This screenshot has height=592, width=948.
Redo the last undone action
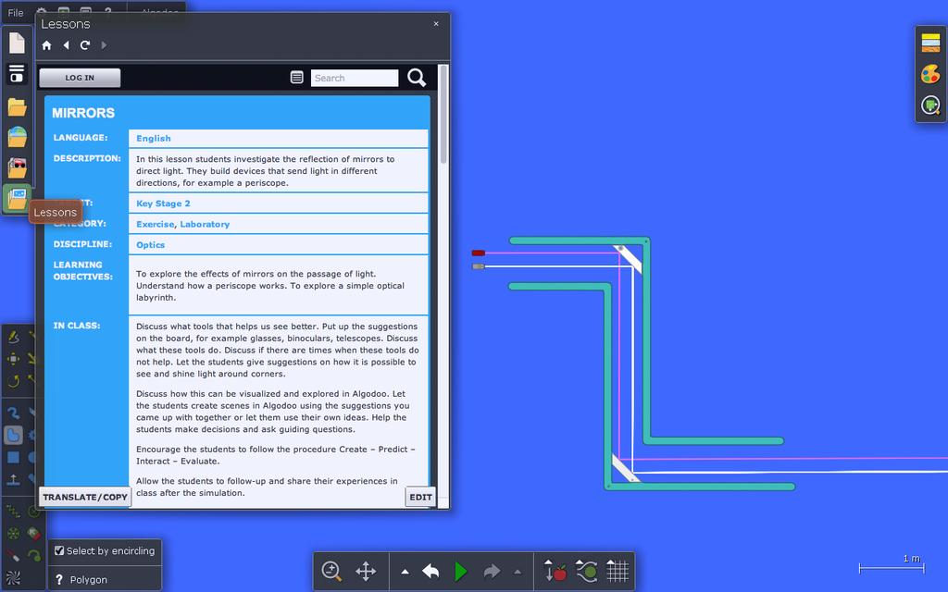click(x=493, y=571)
